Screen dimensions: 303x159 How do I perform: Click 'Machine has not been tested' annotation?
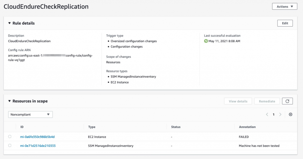coord(259,146)
